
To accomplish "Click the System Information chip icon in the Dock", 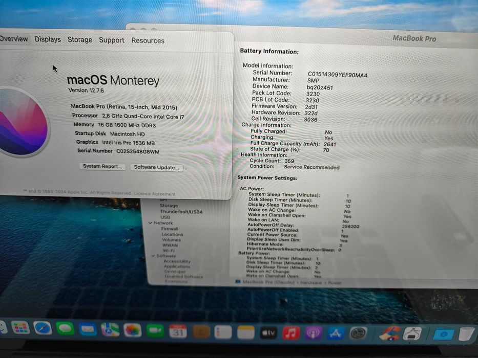I will click(412, 334).
